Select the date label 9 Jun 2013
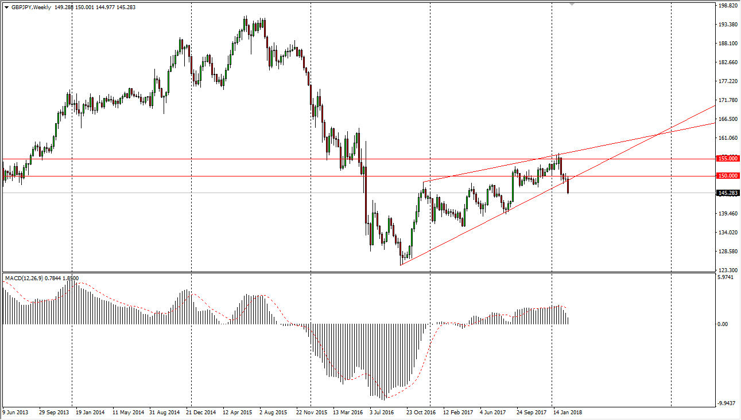The image size is (741, 420). click(17, 412)
